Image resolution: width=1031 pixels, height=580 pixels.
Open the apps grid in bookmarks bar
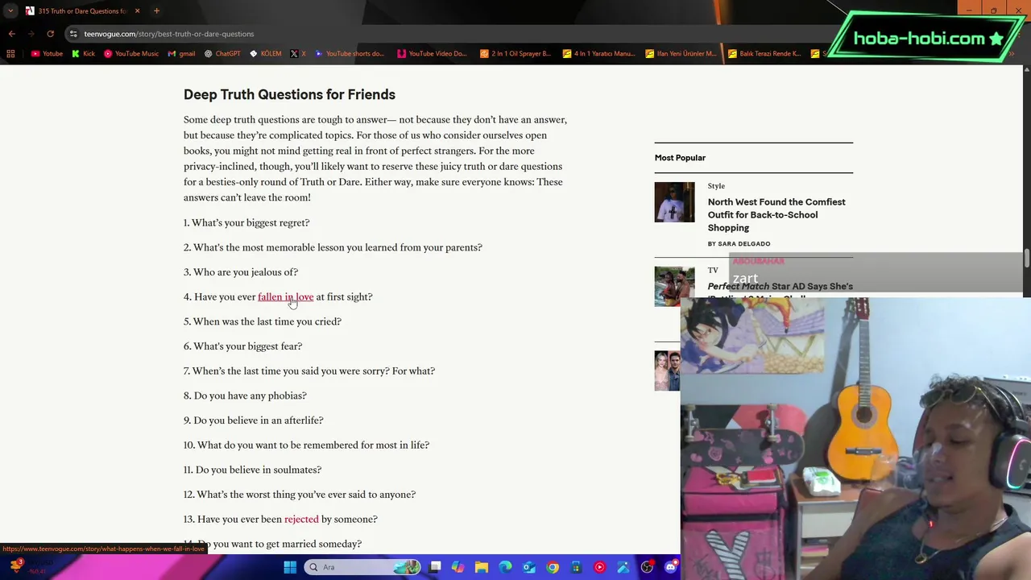(x=10, y=54)
